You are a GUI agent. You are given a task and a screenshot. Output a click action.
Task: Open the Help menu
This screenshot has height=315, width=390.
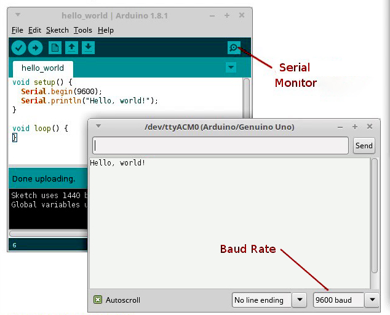(x=106, y=30)
